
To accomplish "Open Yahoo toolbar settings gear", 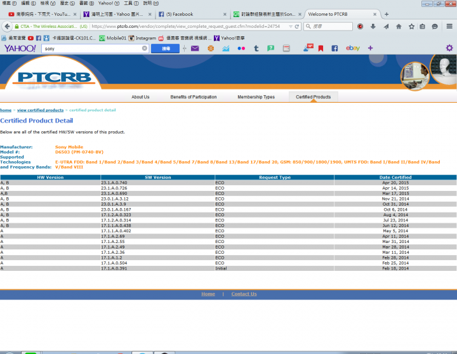I will click(449, 48).
